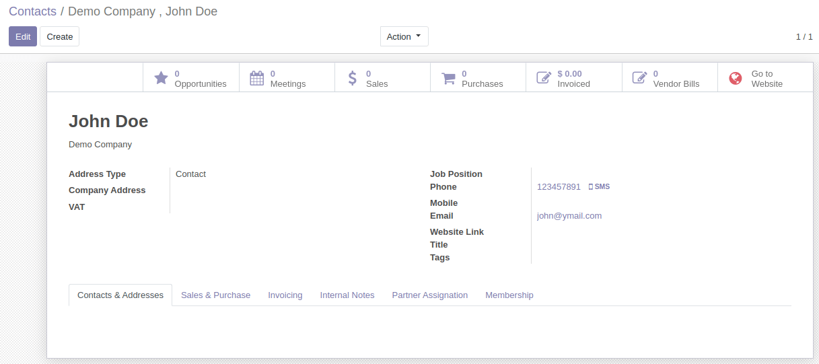Click the $ 0.00 Invoiced stat text

click(573, 79)
